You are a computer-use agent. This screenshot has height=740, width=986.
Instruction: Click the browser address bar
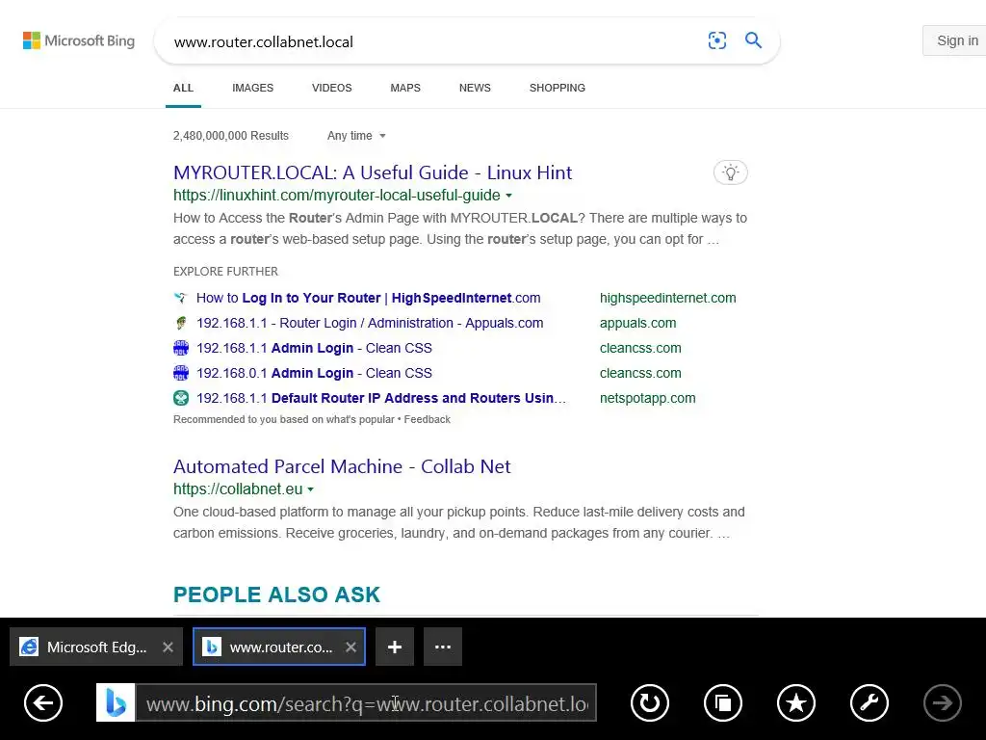367,702
